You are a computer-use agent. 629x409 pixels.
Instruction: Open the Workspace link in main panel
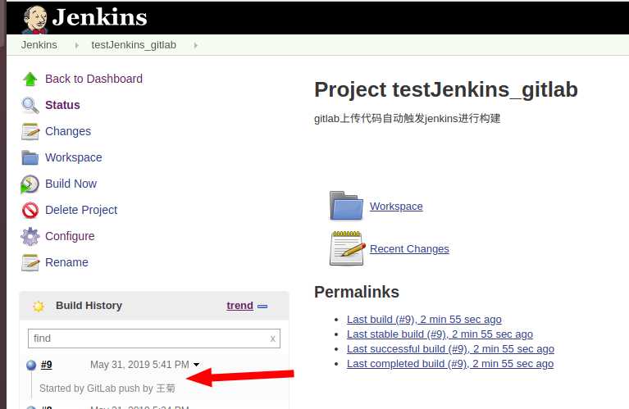[x=396, y=206]
